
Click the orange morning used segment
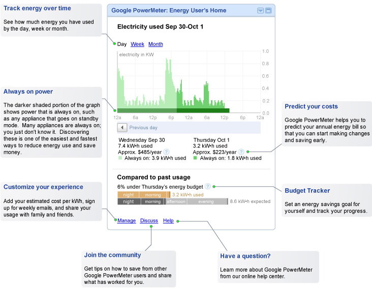point(152,194)
